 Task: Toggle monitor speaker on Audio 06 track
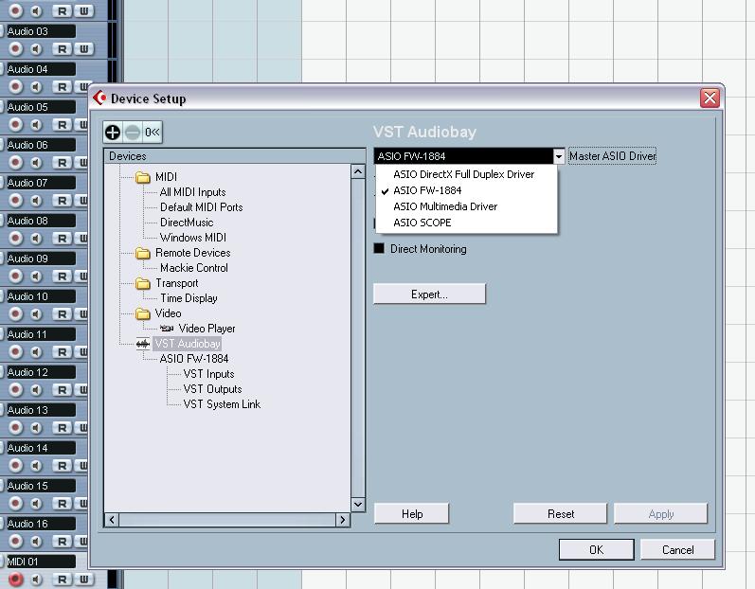coord(36,162)
